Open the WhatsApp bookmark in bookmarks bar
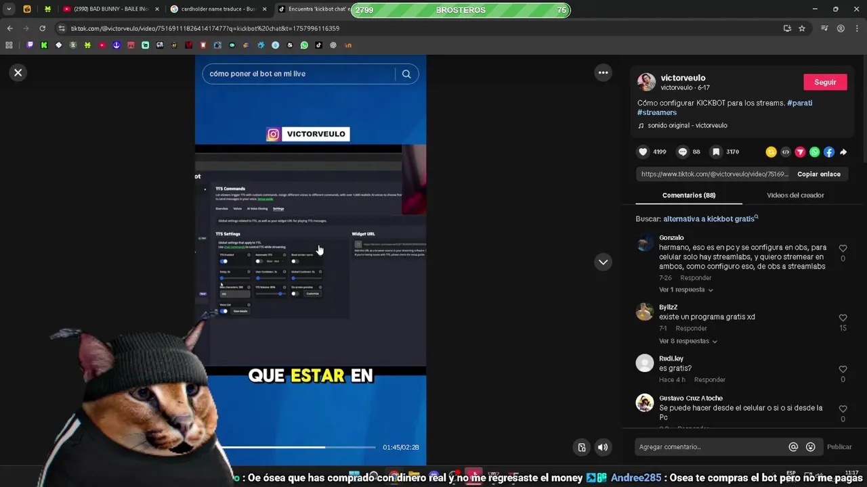This screenshot has width=867, height=487. (304, 45)
